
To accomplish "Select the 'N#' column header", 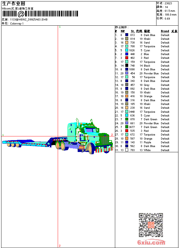I will pyautogui.click(x=123, y=31).
